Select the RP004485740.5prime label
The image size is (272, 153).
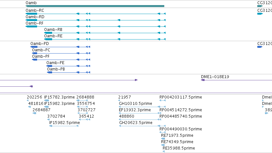[181, 116]
